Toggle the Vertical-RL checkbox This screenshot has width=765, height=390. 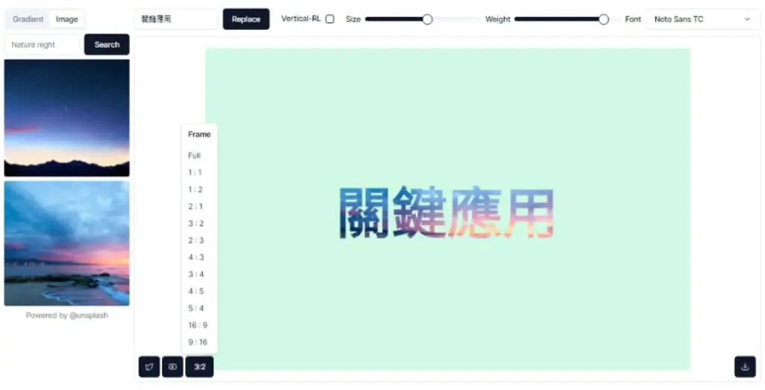329,19
